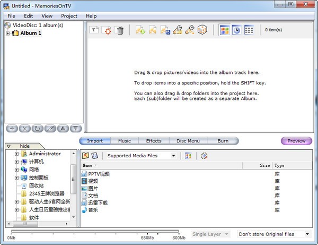The width and height of the screenshot is (318, 245).
Task: Open Don't store Original files dropdown
Action: (x=273, y=234)
